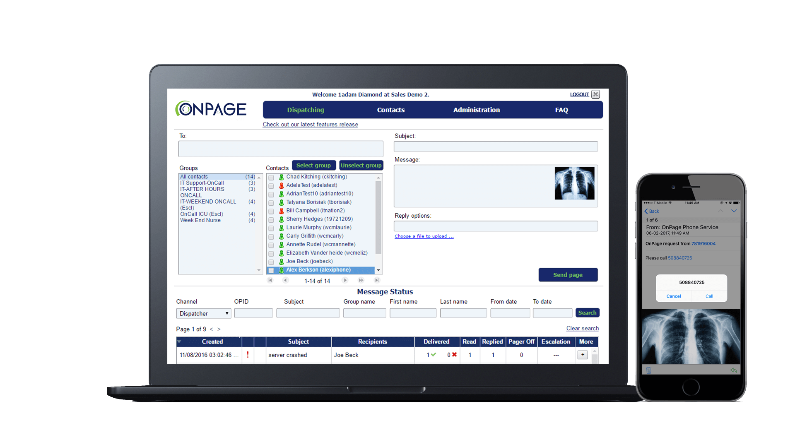
Task: Check the Carly Griffith checkbox
Action: [271, 237]
